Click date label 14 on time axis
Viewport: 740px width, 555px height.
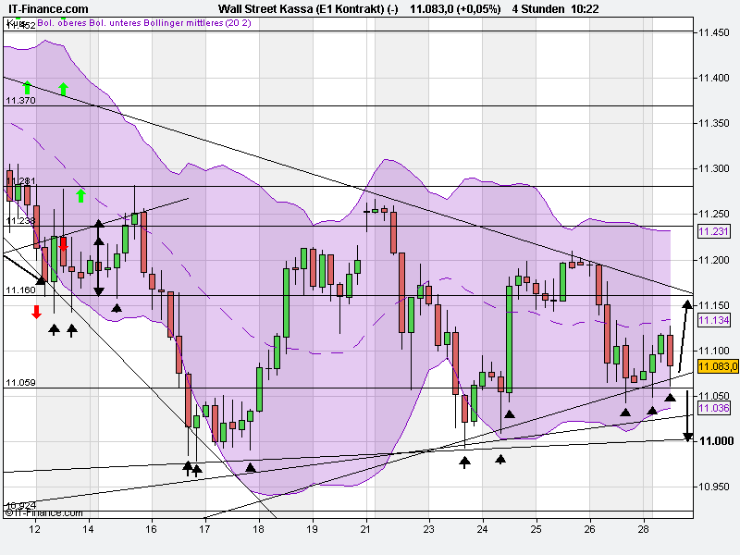point(88,529)
